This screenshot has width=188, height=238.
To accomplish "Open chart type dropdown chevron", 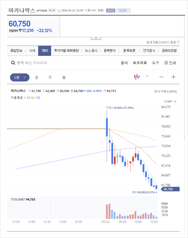I will (x=147, y=76).
